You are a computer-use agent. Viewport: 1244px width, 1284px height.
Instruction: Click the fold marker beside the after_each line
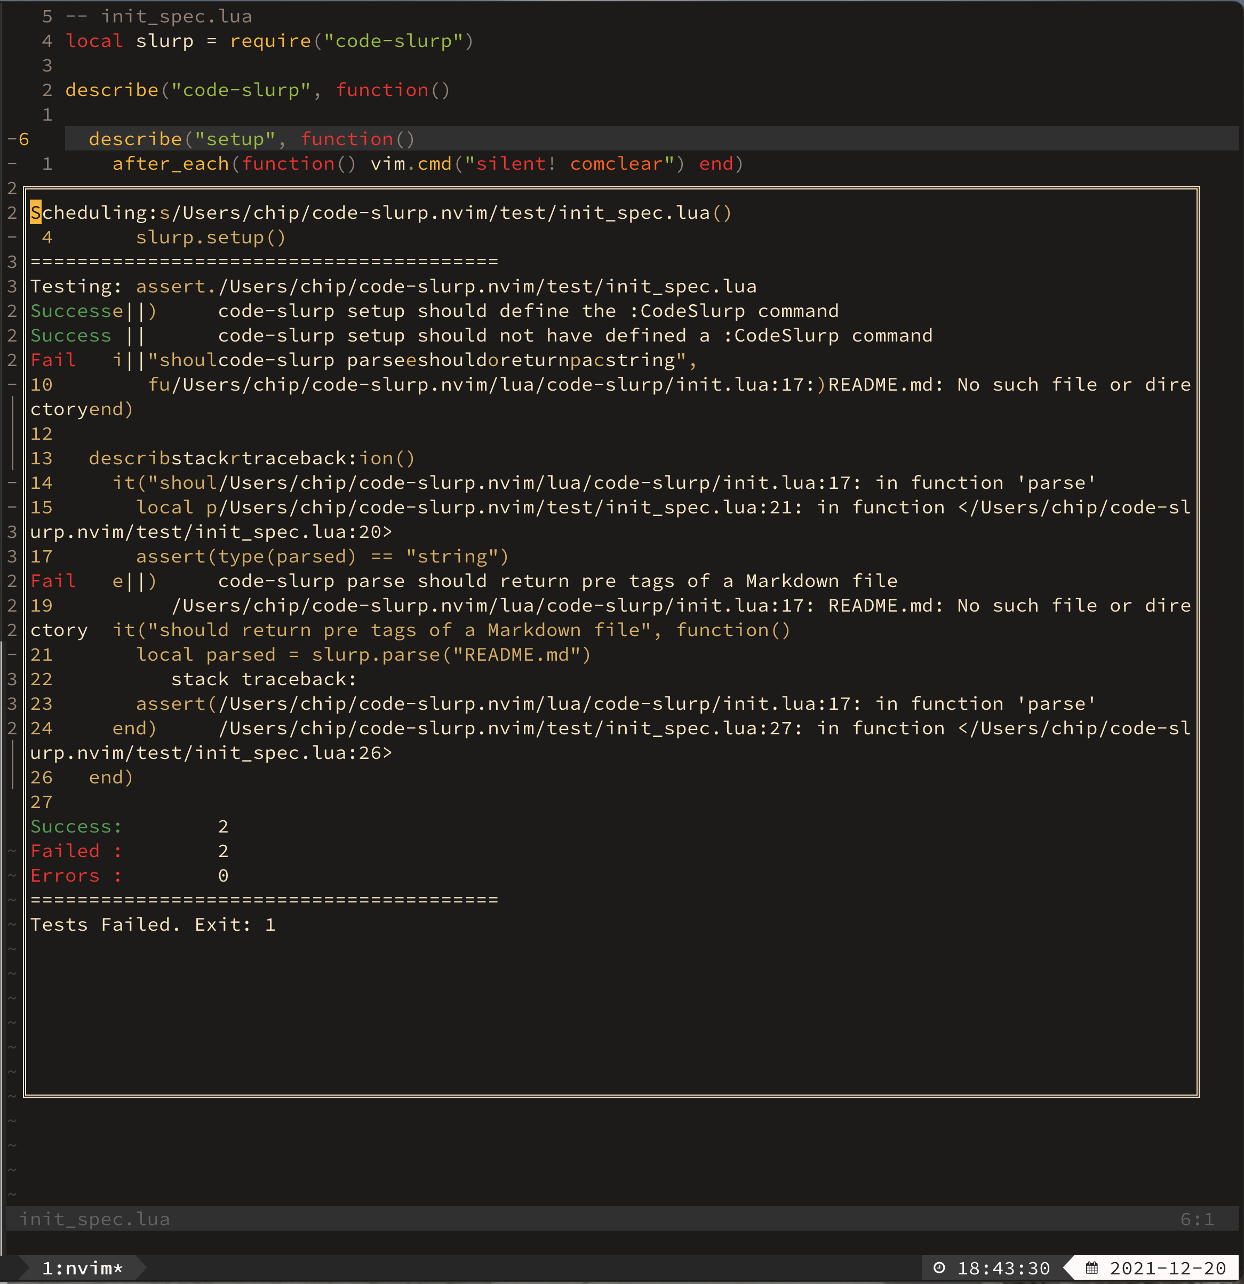[11, 164]
